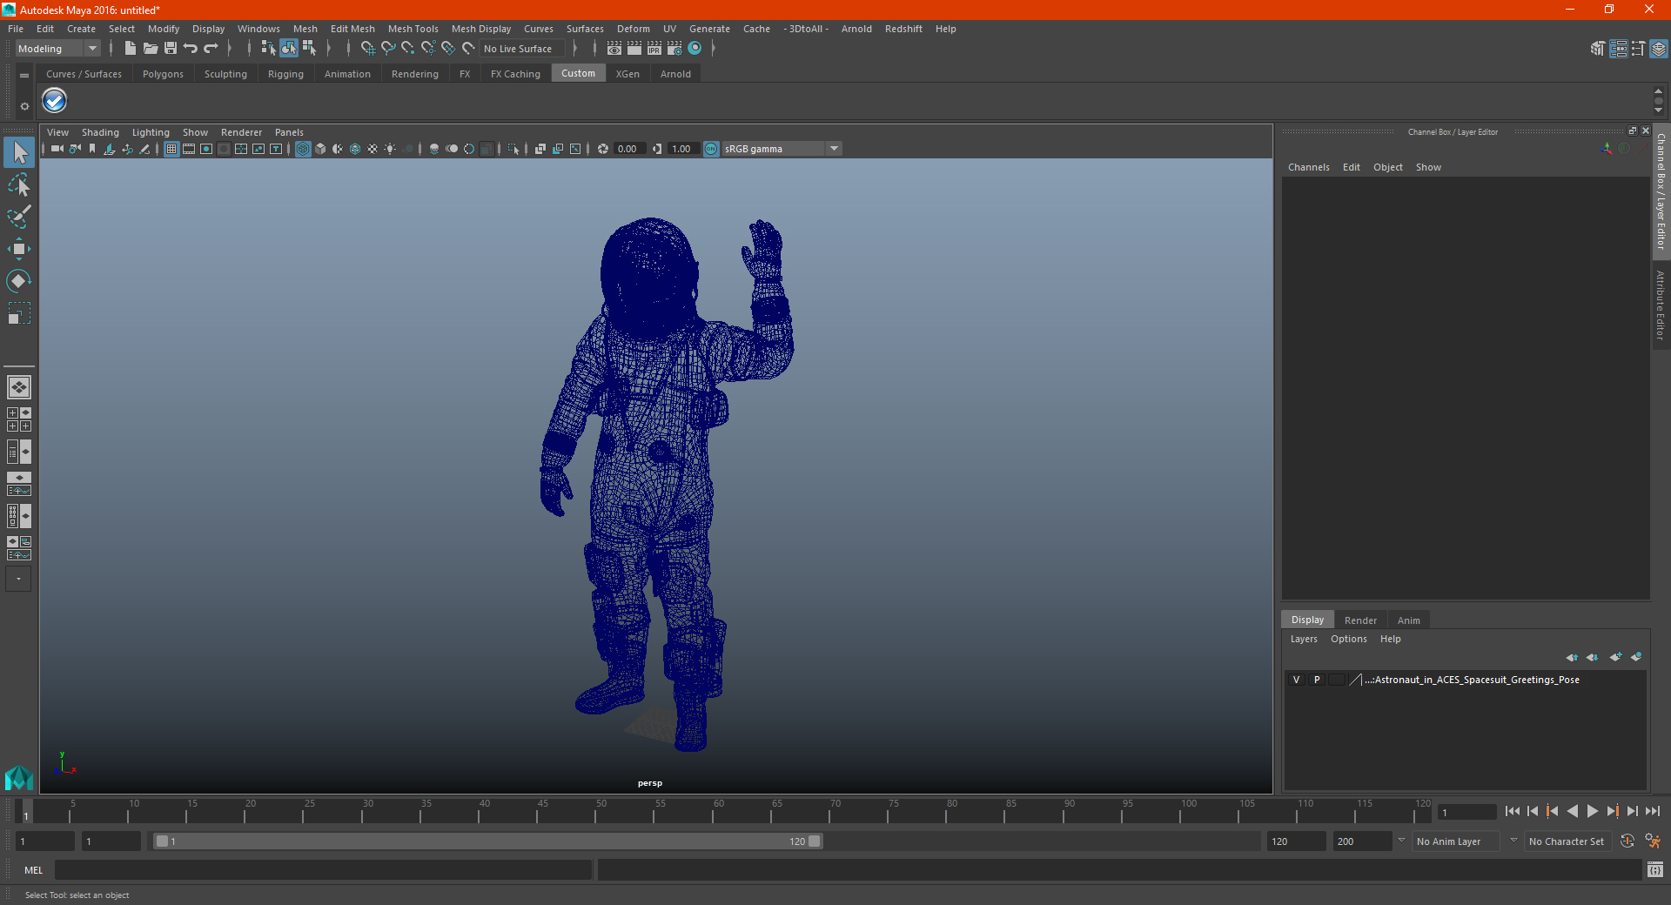
Task: Toggle the viewport grid display
Action: [x=171, y=149]
